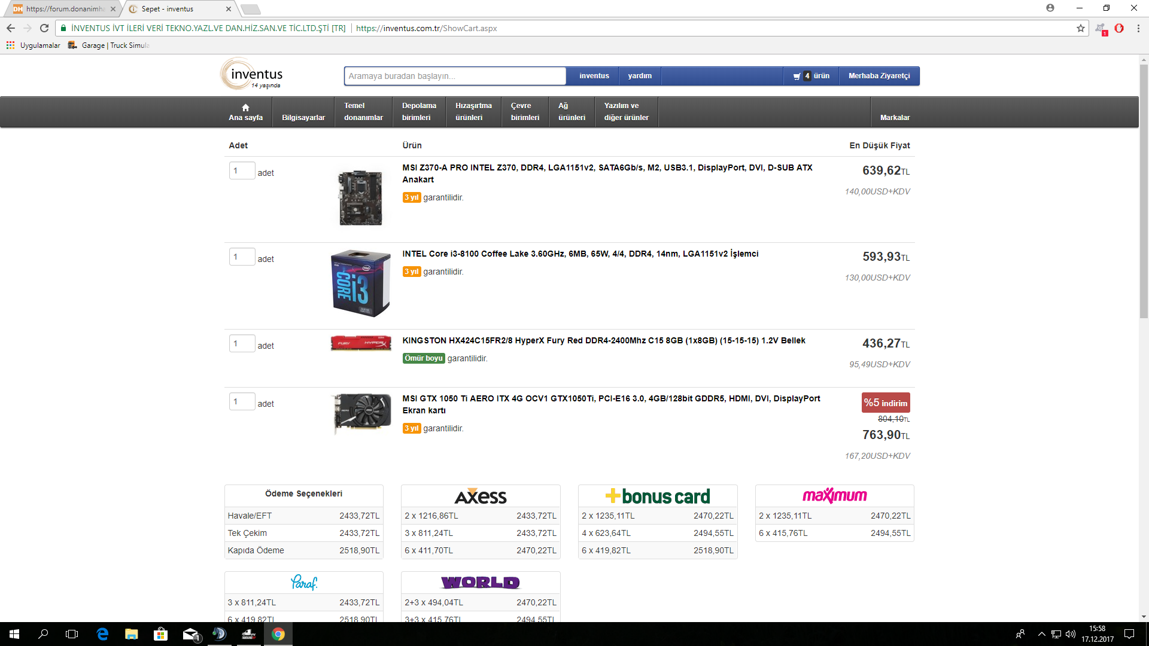Image resolution: width=1149 pixels, height=646 pixels.
Task: Open KINGSTON HX424C15FR2/8 product link
Action: pyautogui.click(x=603, y=340)
